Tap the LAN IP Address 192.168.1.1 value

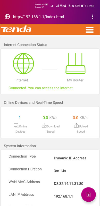tap(63, 196)
